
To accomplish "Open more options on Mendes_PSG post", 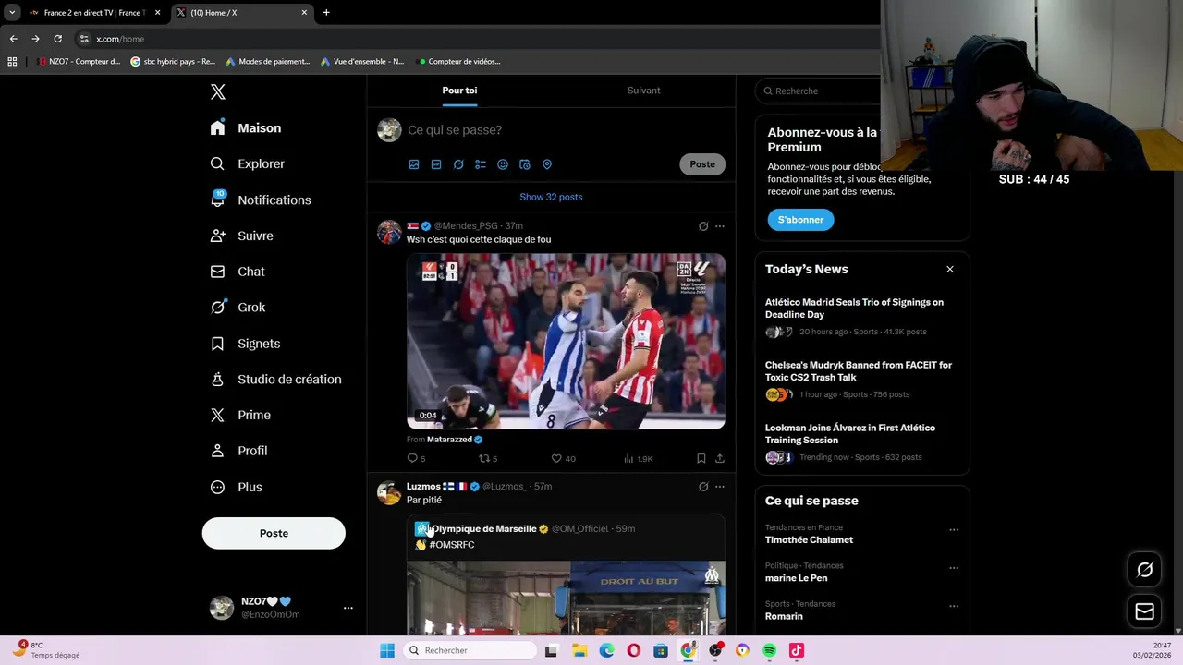I will [720, 226].
